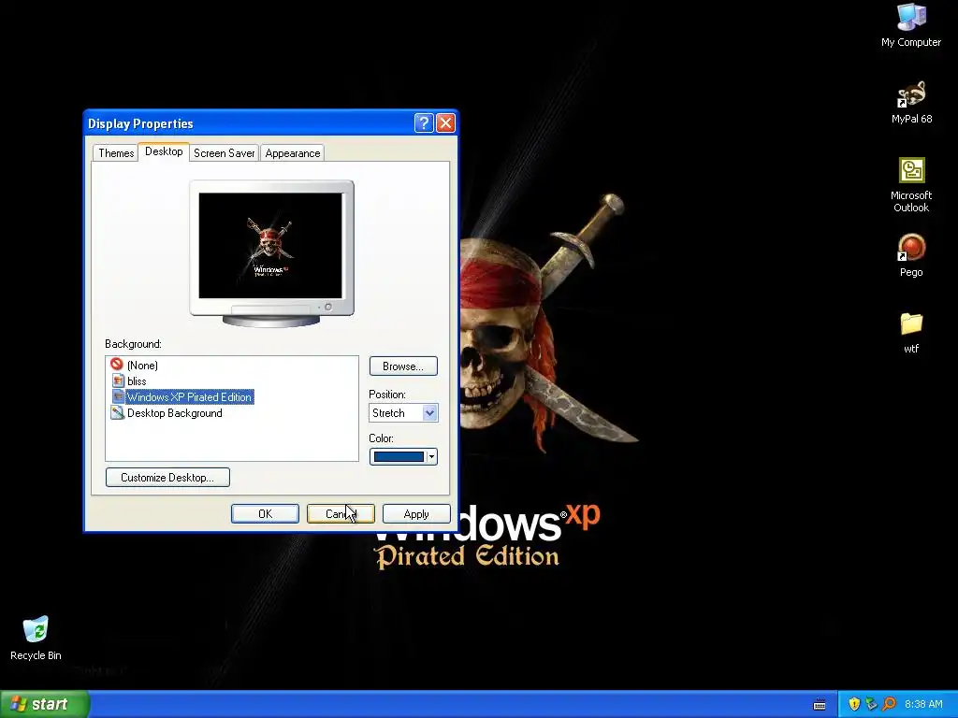
Task: Click the taskbar clock showing 8:38 AM
Action: [923, 704]
